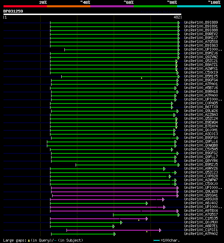This screenshot has width=224, height=243.
Task: Select hit UniRef100_A9RVZ6
Action: (x=201, y=168)
